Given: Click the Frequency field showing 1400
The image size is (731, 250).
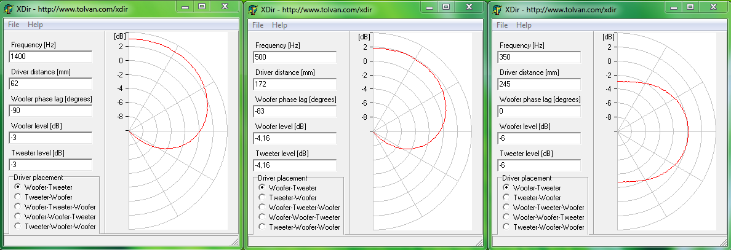Looking at the screenshot, I should click(50, 57).
